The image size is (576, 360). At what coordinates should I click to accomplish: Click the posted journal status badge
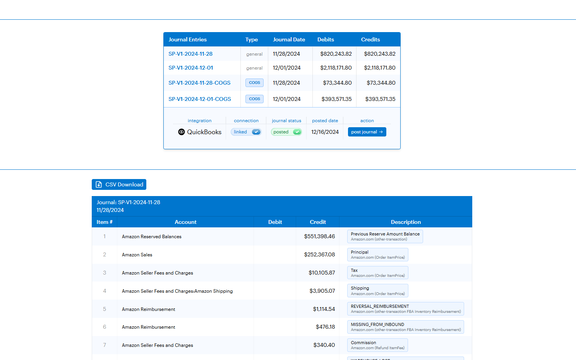(x=286, y=132)
